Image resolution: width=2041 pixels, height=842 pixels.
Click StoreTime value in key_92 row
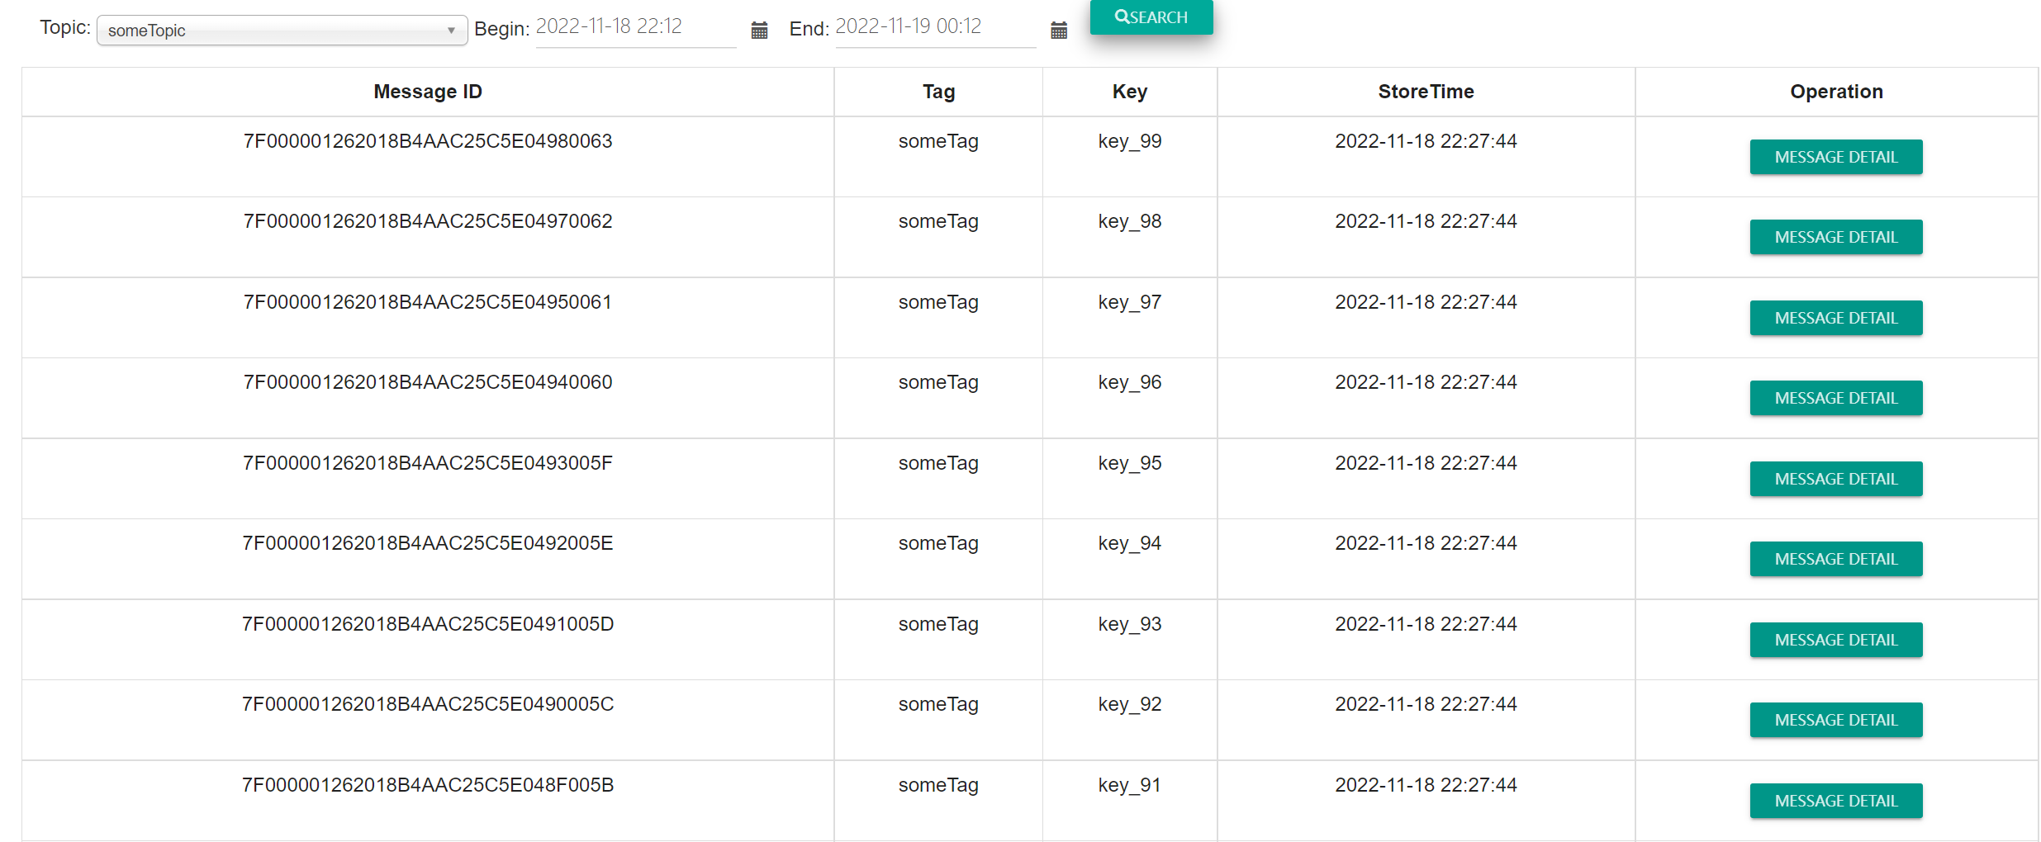(1426, 704)
